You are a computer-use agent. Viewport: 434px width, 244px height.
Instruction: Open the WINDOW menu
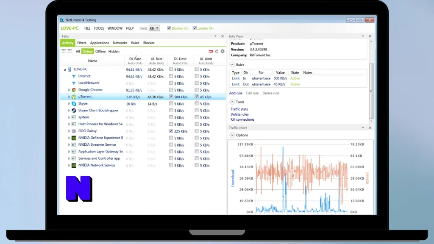click(115, 28)
